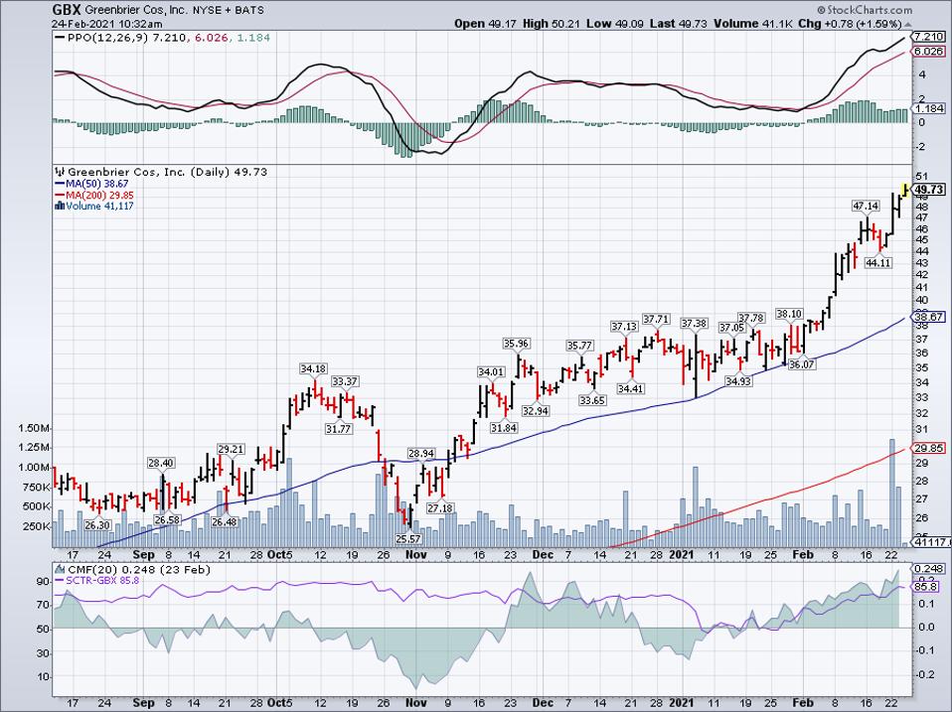
Task: Click the Last 49.73 value in header
Action: (677, 24)
